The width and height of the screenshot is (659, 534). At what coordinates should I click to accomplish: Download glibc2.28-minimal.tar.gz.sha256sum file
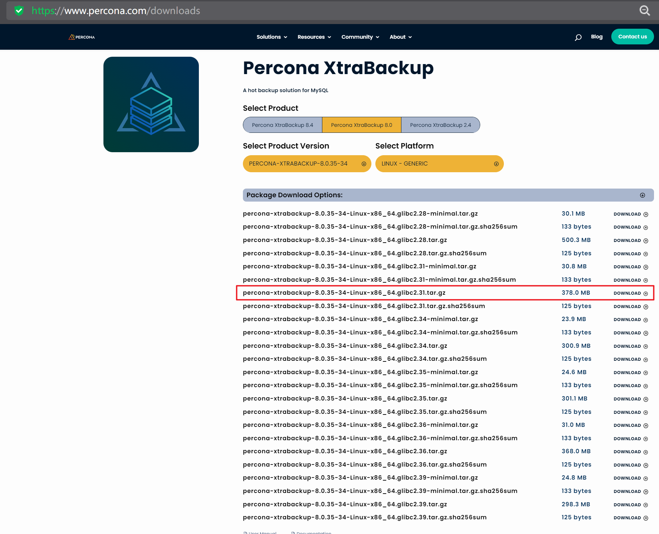pyautogui.click(x=631, y=227)
